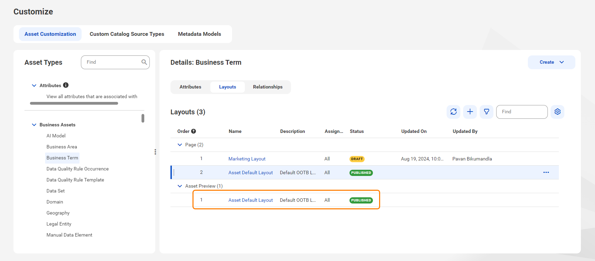Select Geography asset type

(x=58, y=213)
